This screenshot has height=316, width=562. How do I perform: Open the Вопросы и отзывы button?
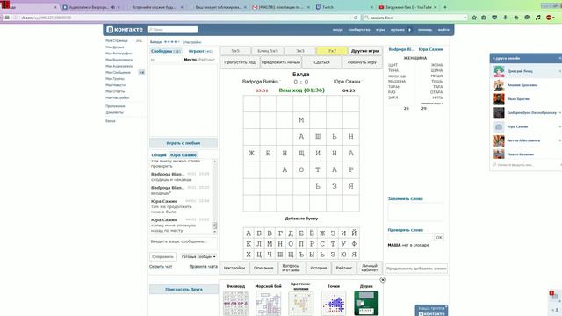(291, 268)
